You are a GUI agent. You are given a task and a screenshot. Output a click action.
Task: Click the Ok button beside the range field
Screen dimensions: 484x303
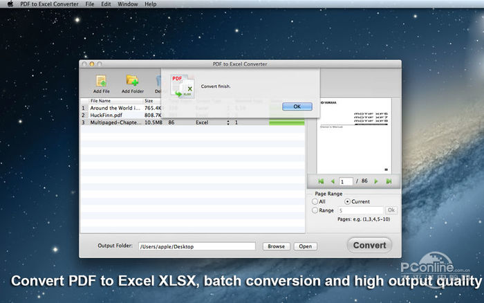click(391, 210)
